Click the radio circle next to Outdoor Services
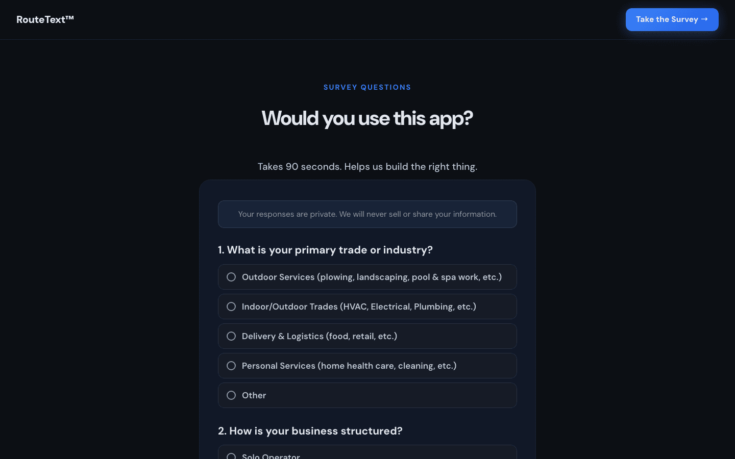 click(x=231, y=277)
